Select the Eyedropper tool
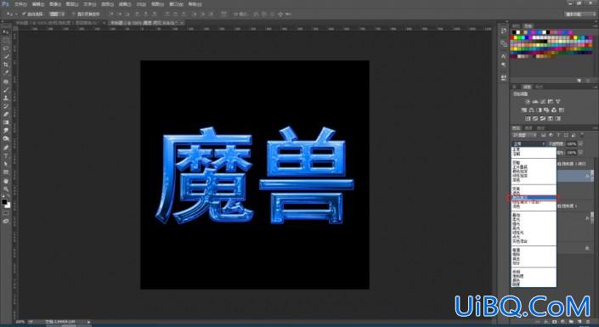Screen dimensions: 599x327 (x=6, y=72)
